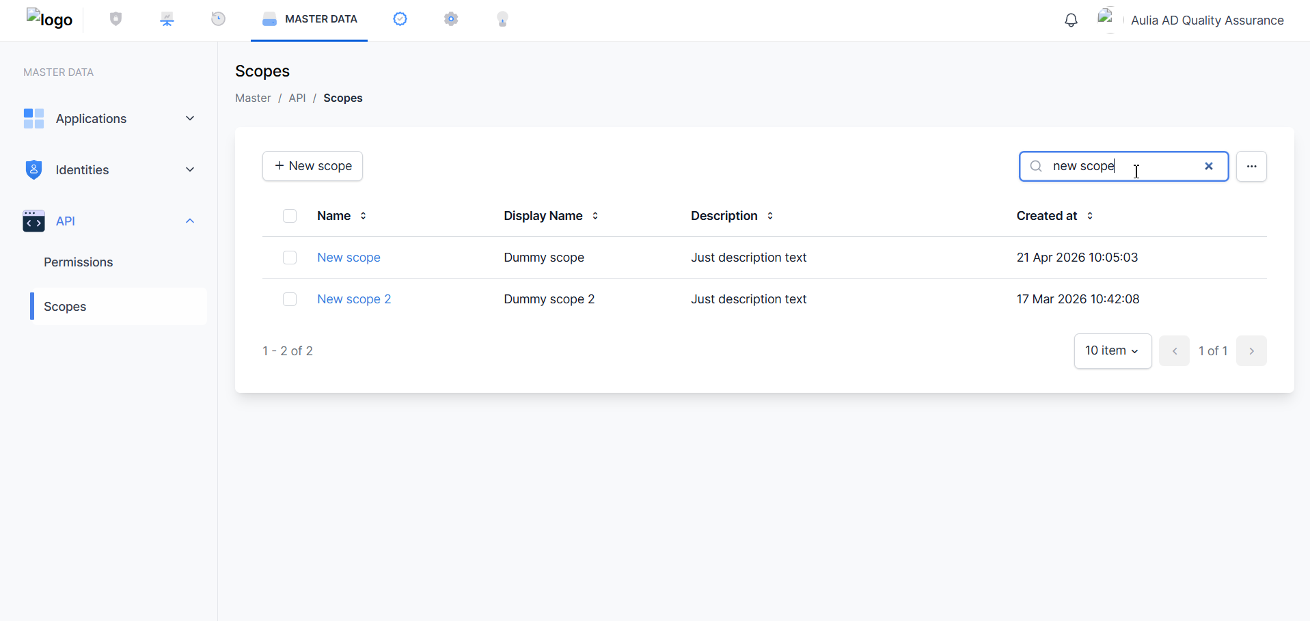Click the API code icon in sidebar

(x=33, y=221)
